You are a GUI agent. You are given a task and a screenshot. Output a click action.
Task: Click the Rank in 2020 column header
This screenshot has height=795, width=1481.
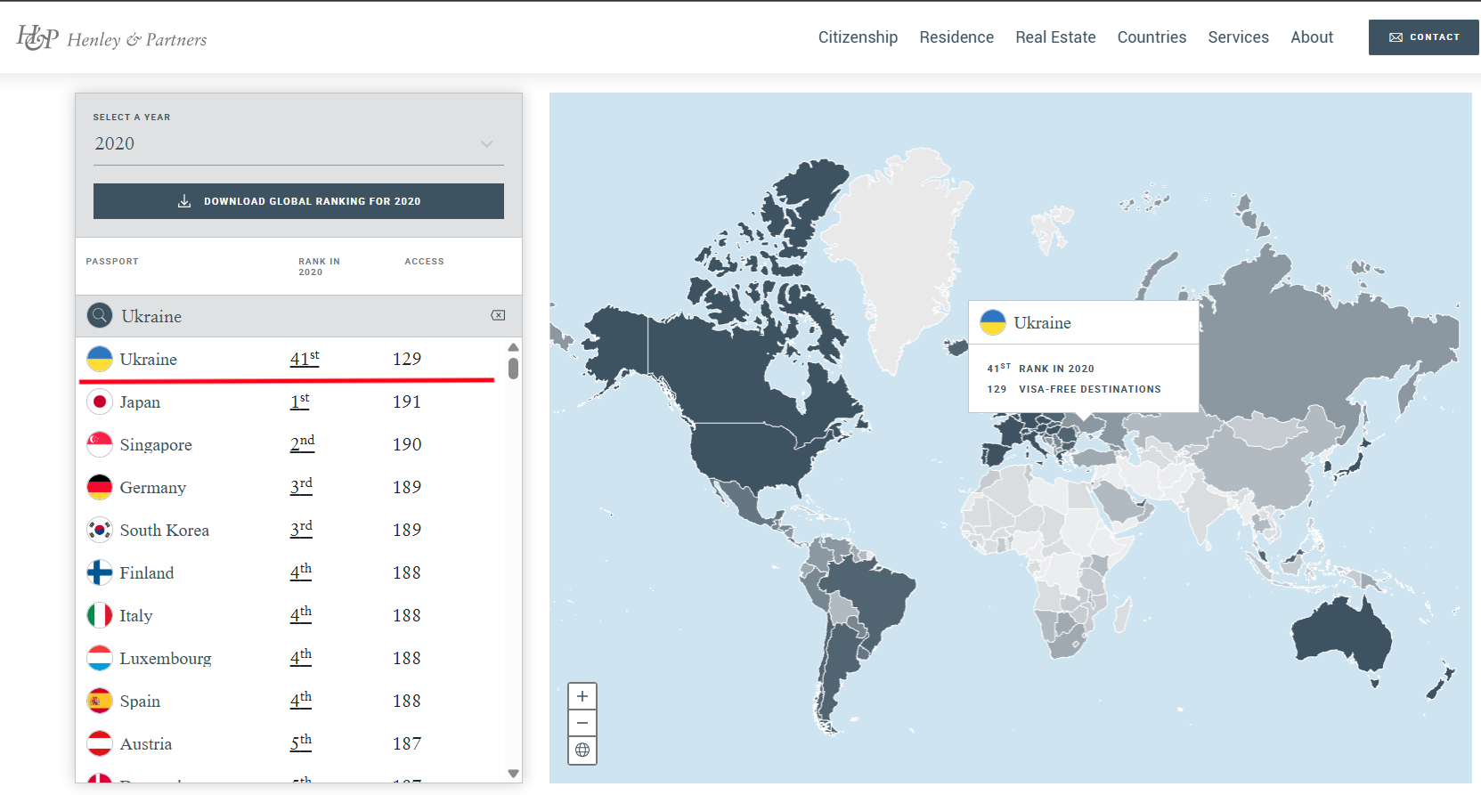coord(319,267)
